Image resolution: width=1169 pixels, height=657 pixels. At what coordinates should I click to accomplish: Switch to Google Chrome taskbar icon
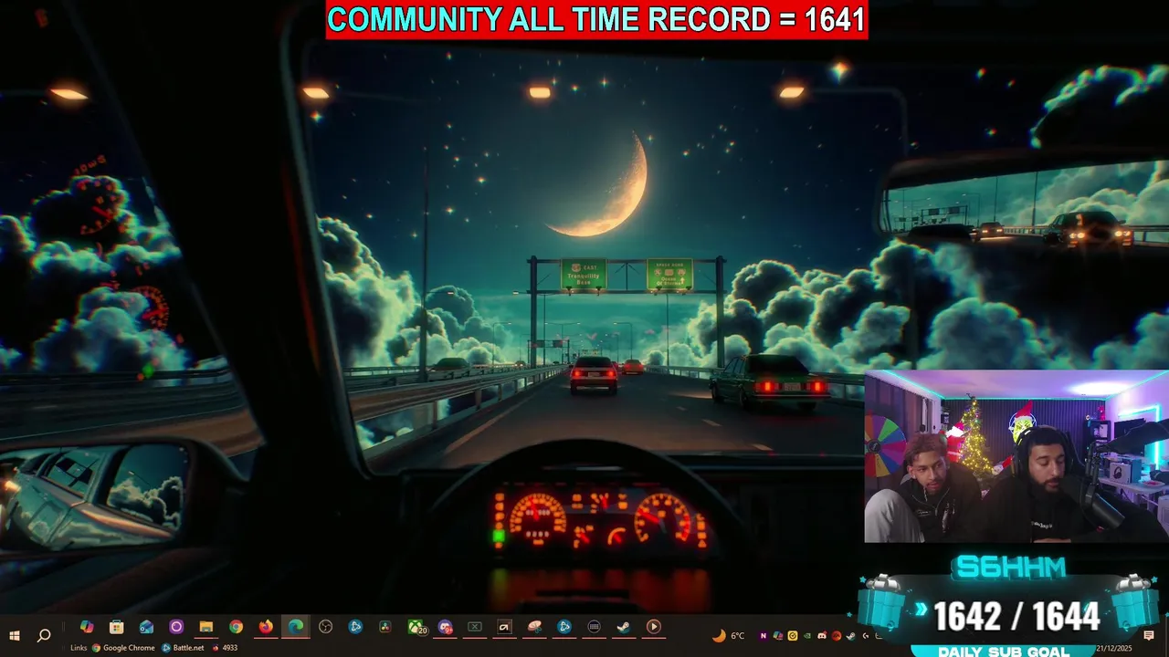tap(236, 627)
